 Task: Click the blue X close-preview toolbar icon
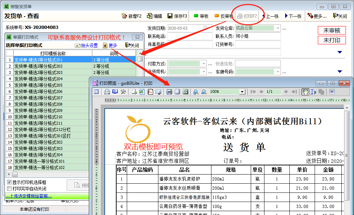click(332, 91)
